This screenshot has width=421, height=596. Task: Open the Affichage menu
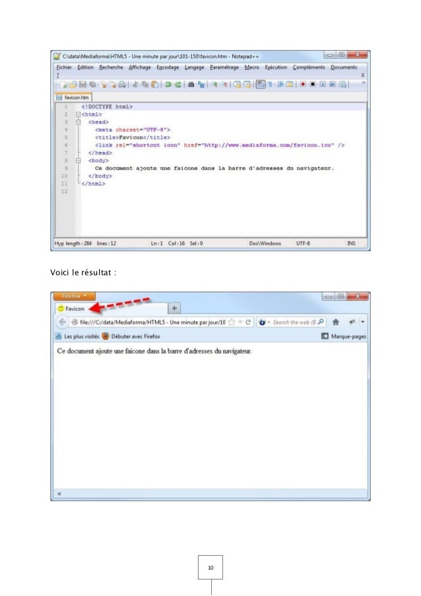point(139,67)
